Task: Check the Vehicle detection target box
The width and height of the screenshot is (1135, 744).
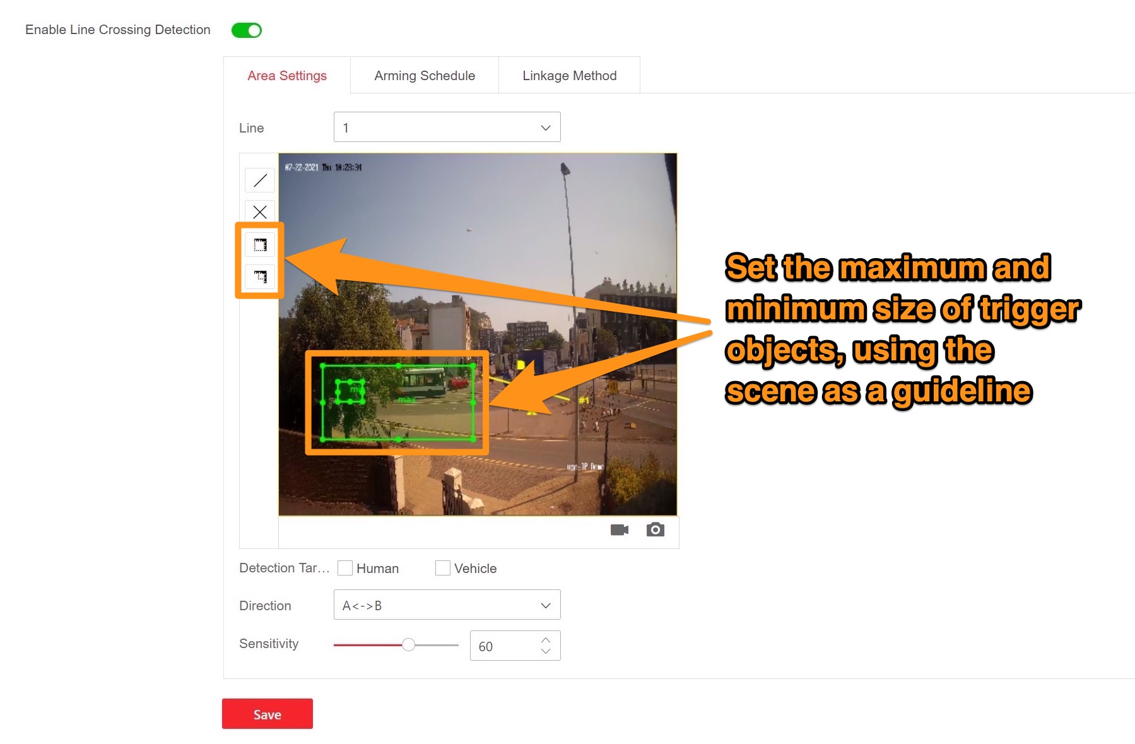Action: pos(443,568)
